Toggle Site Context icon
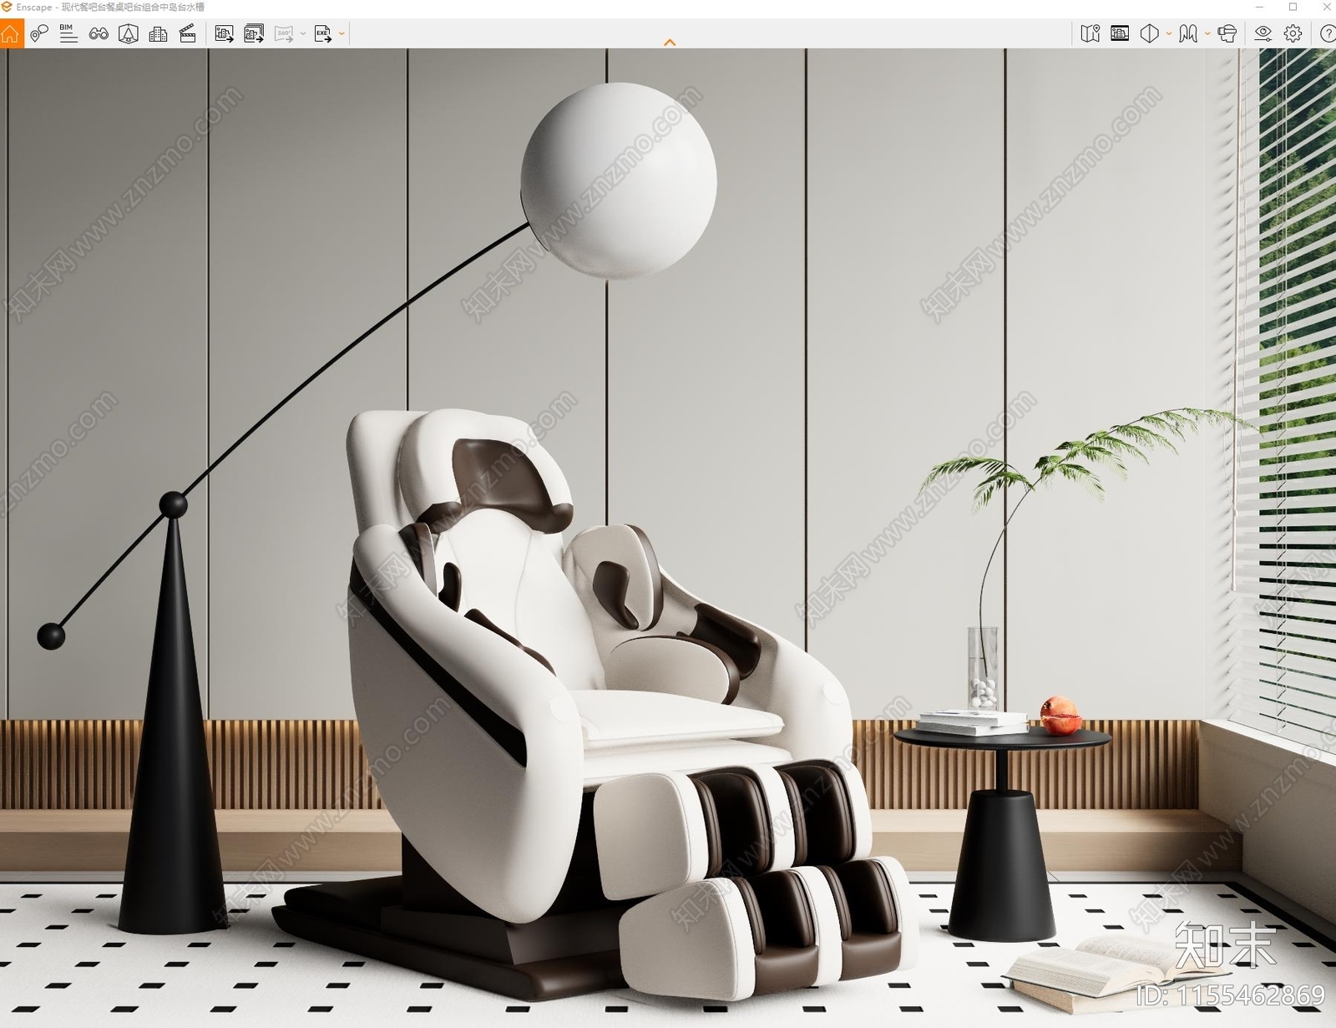Viewport: 1336px width, 1028px height. [129, 34]
